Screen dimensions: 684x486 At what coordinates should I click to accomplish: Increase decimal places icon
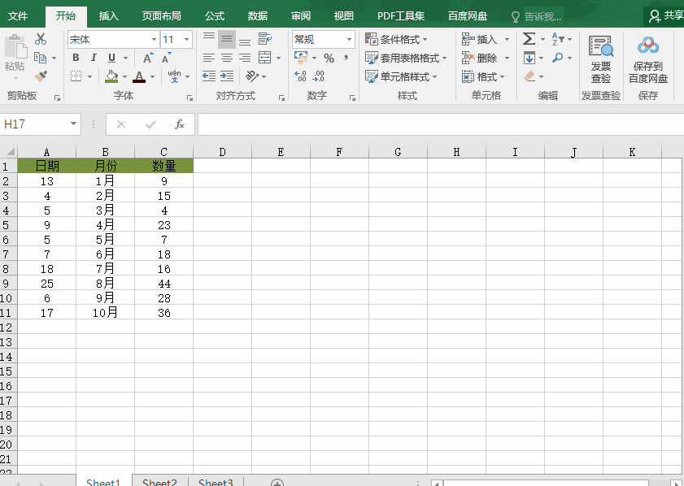(301, 76)
